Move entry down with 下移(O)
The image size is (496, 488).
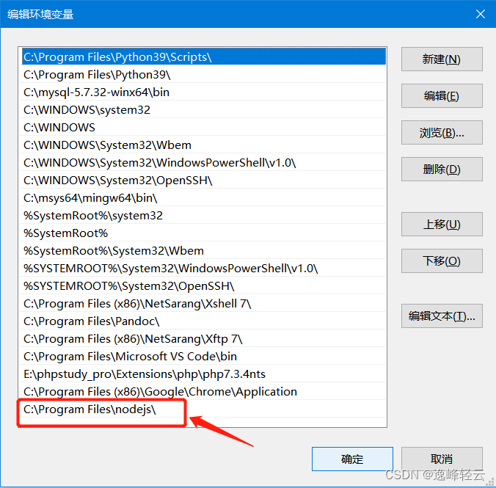pyautogui.click(x=442, y=261)
